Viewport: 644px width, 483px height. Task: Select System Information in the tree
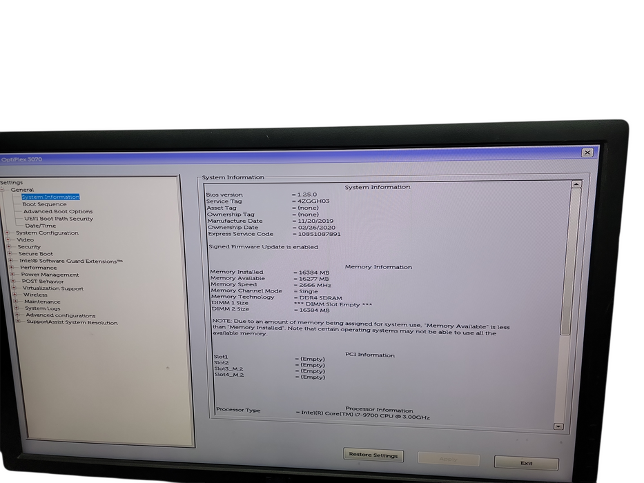[50, 197]
